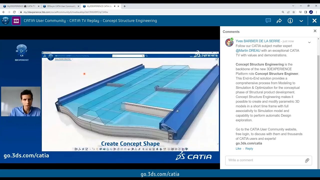This screenshot has height=180, width=320.
Task: Open the browser profile avatar
Action: [x=311, y=12]
